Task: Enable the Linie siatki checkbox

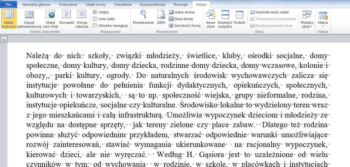Action: pyautogui.click(x=95, y=19)
